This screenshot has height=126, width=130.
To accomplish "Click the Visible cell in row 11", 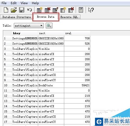I will pos(51,91).
